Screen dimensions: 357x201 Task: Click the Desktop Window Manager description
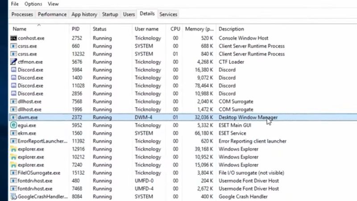[248, 117]
